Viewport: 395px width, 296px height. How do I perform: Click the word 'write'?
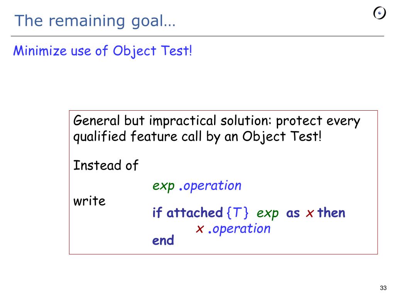(x=89, y=201)
